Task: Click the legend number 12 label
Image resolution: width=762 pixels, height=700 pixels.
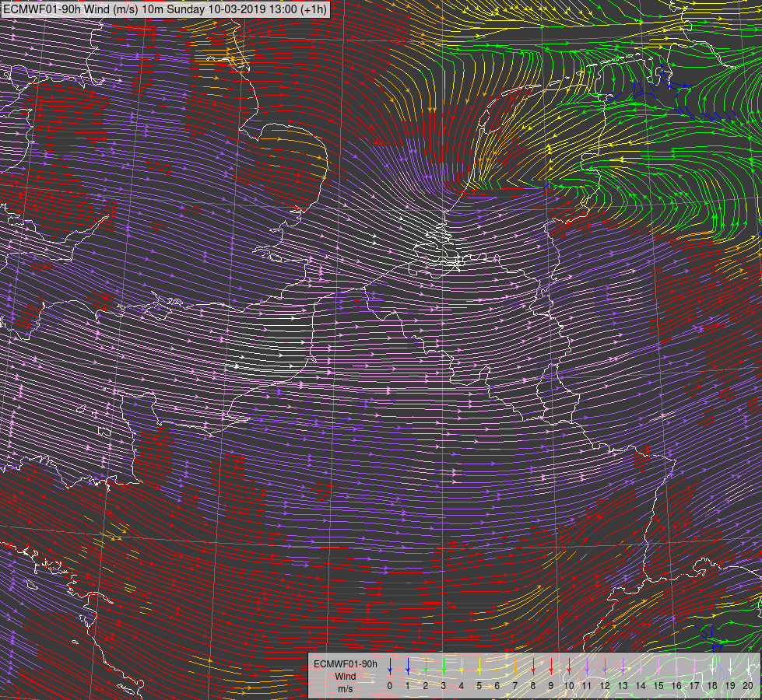Action: point(605,686)
